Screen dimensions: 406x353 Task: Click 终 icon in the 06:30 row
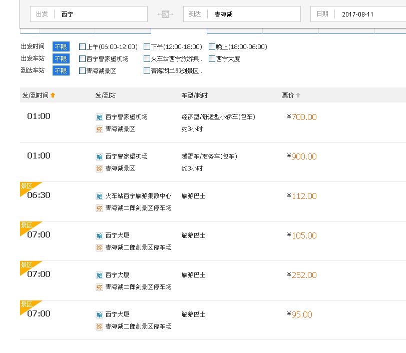pos(99,208)
